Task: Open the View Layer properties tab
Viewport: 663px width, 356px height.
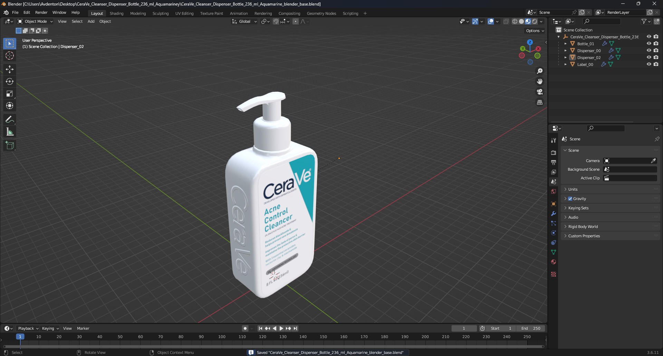Action: coord(554,172)
